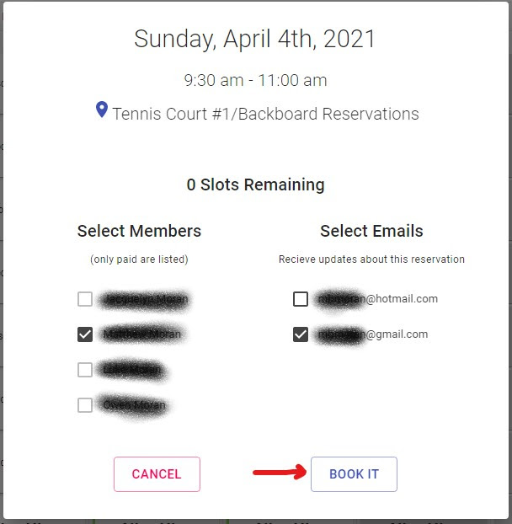The image size is (512, 524).
Task: Click the Select Members heading
Action: click(x=139, y=231)
